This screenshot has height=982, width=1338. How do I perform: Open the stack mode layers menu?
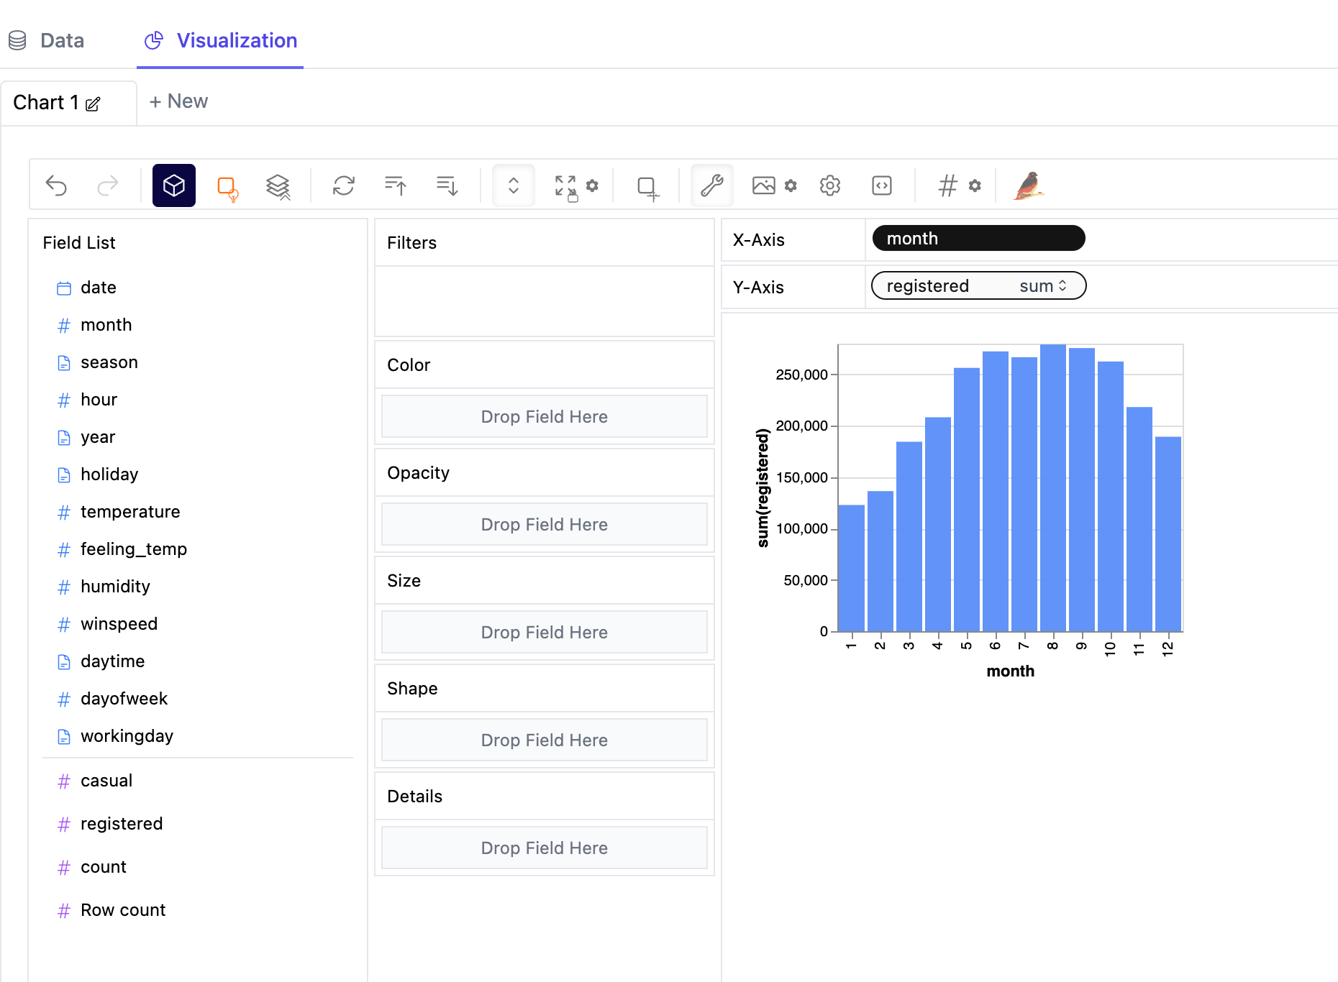[278, 187]
